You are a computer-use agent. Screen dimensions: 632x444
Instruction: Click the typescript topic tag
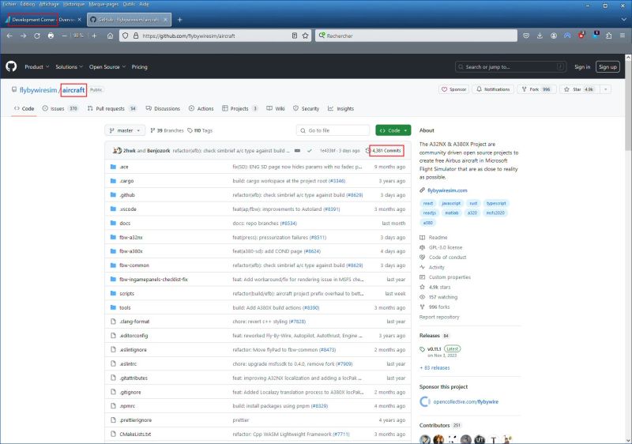click(x=496, y=204)
